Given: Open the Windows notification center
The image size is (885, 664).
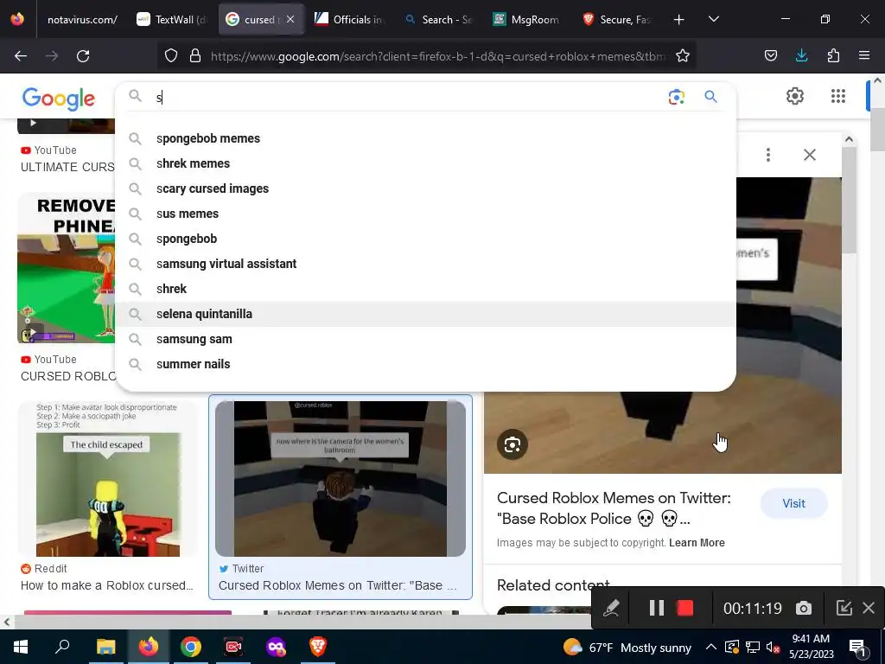Looking at the screenshot, I should coord(858,647).
